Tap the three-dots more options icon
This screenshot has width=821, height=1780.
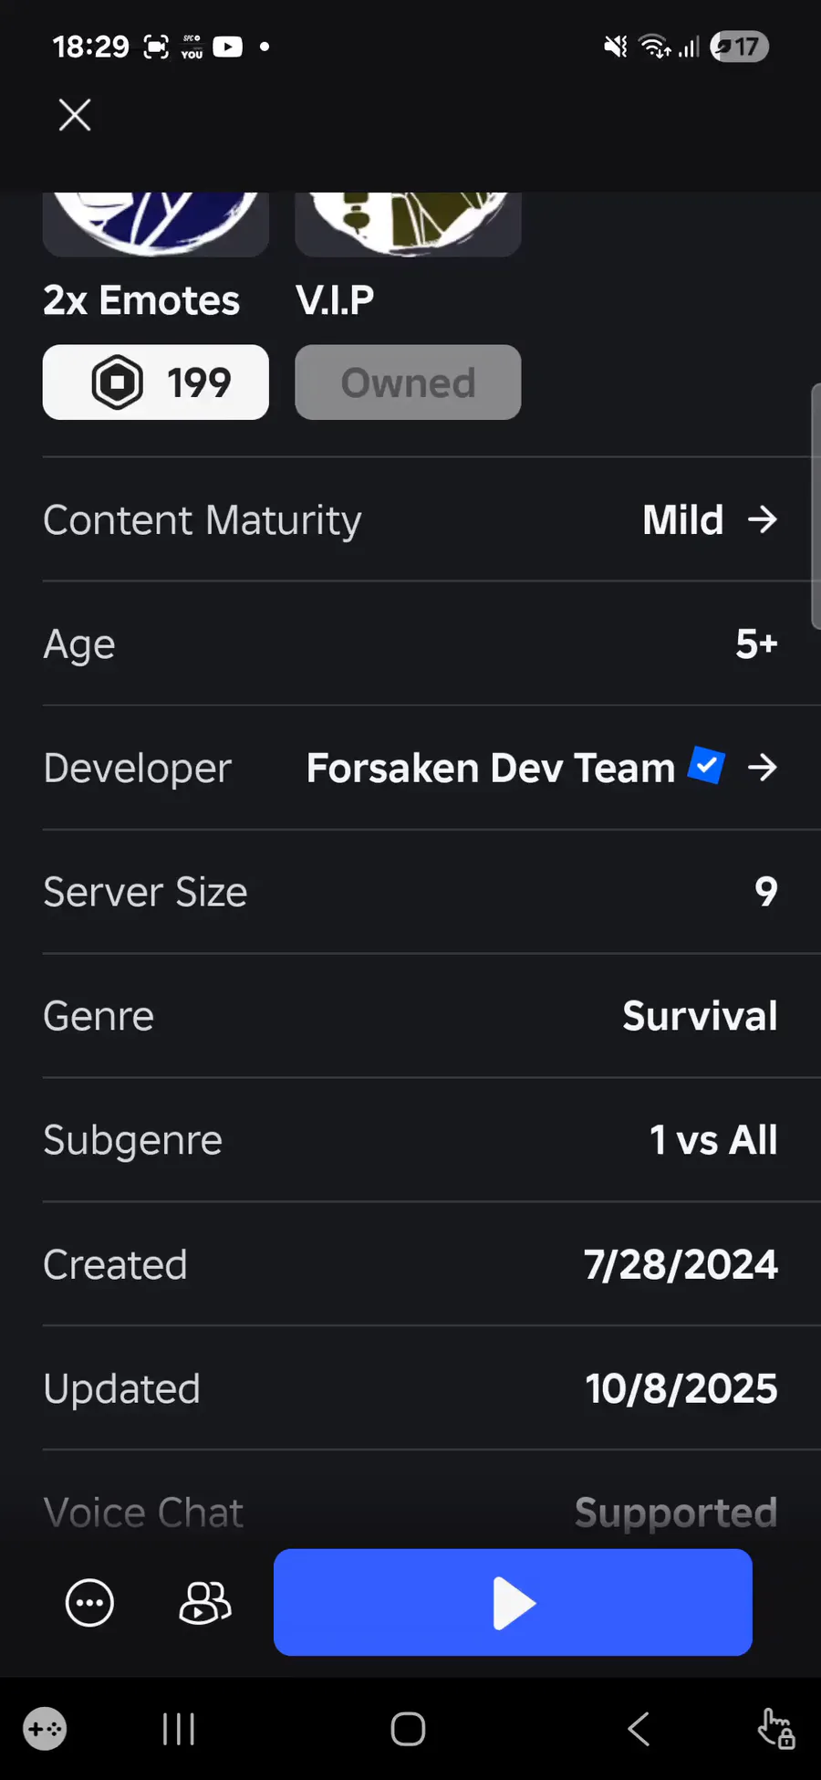(89, 1602)
